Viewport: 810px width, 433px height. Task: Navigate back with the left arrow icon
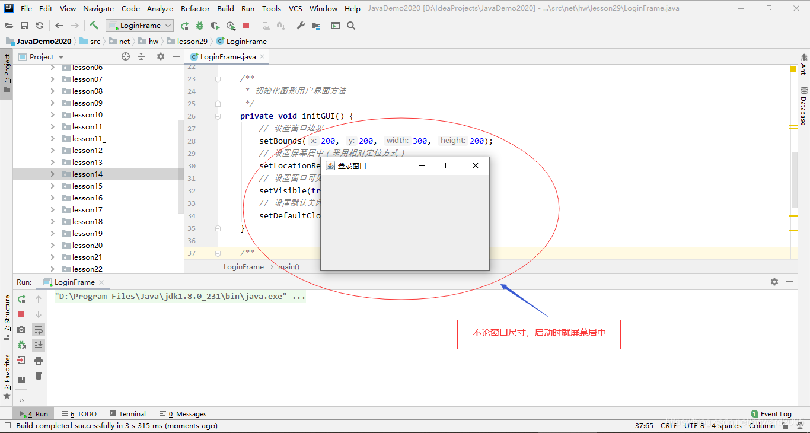(59, 26)
